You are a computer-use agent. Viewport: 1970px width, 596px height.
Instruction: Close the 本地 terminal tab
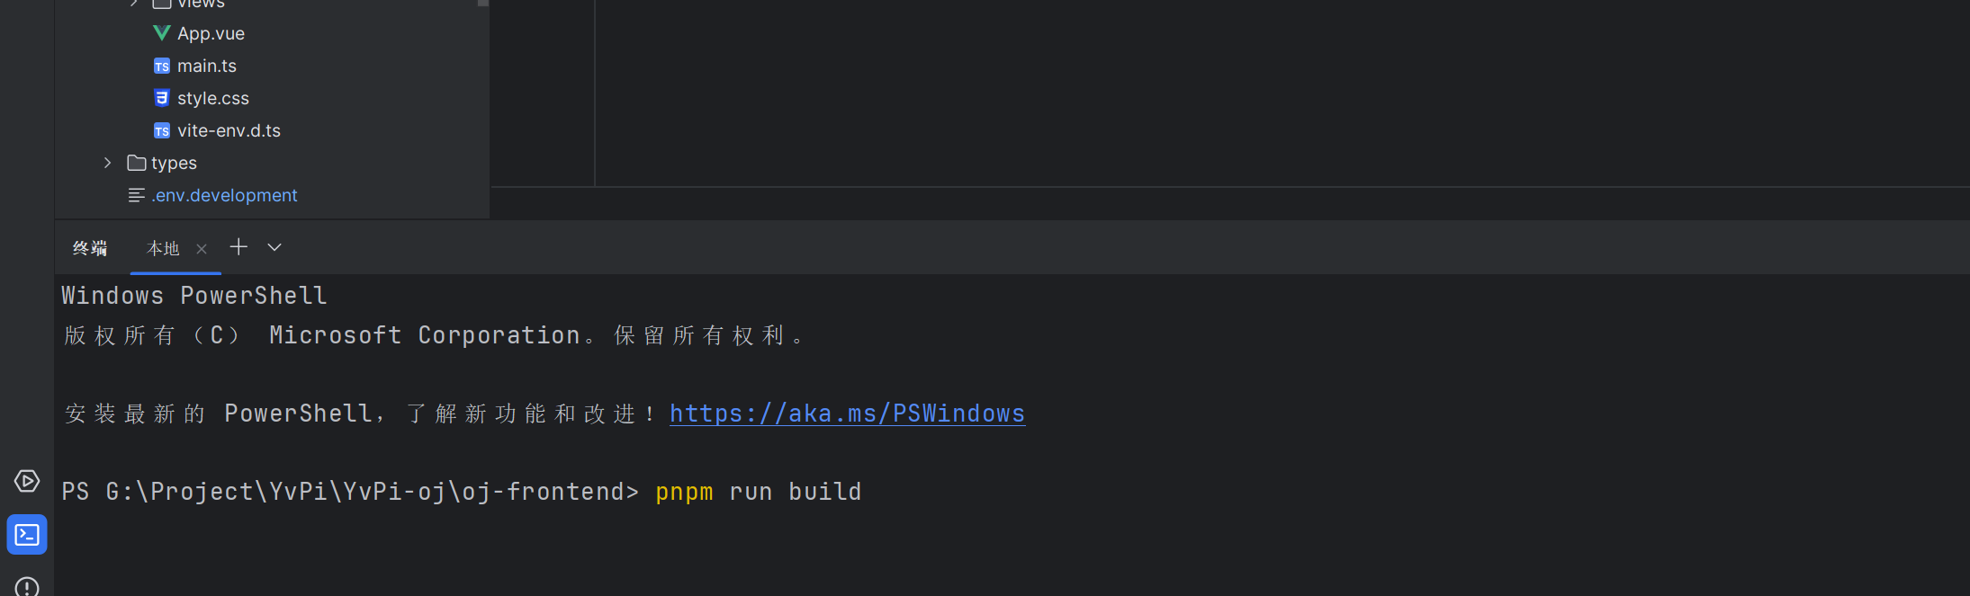202,249
